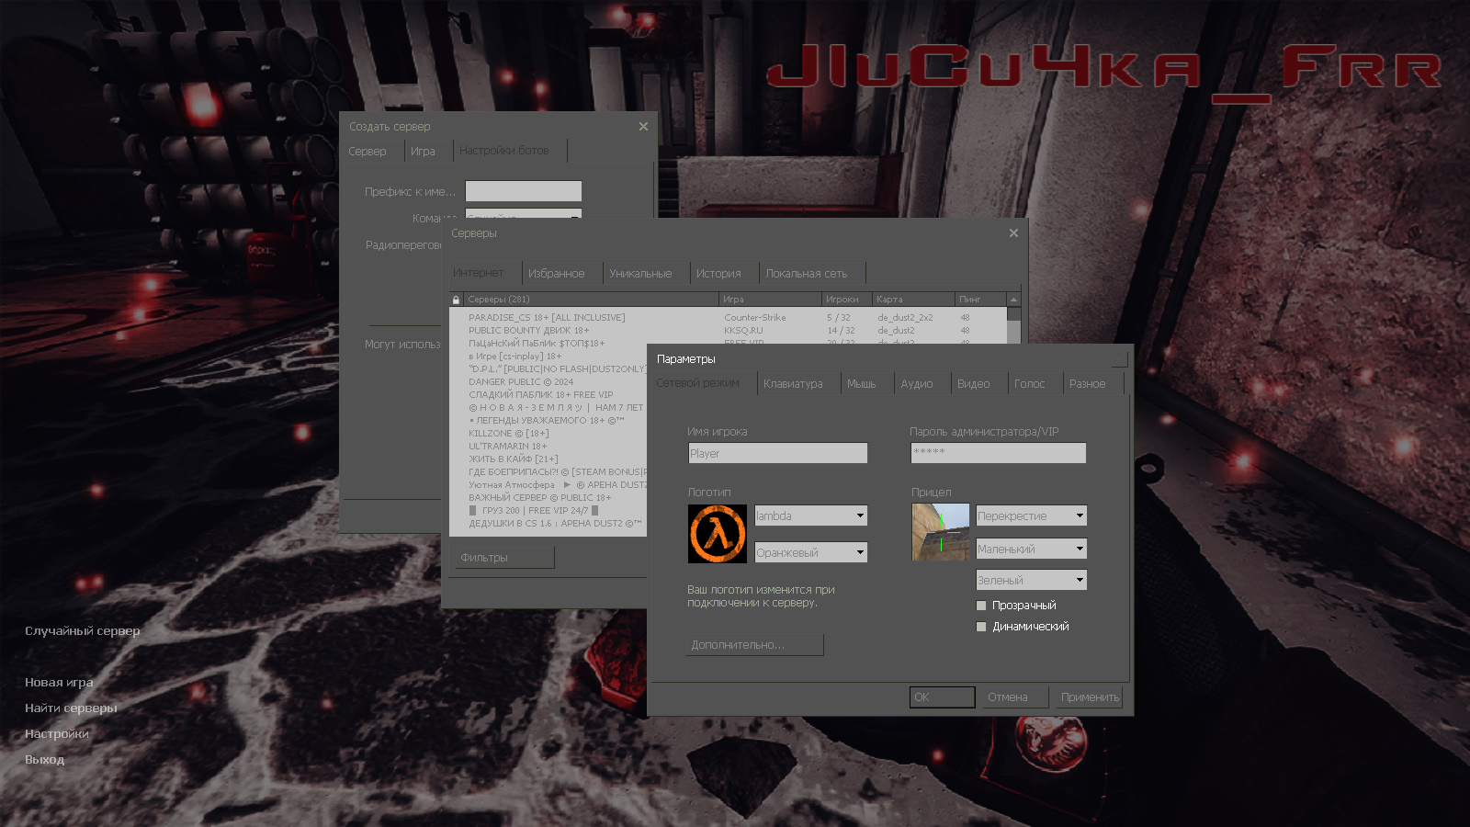The width and height of the screenshot is (1470, 827).
Task: Enable the Динамический checkbox
Action: point(981,627)
